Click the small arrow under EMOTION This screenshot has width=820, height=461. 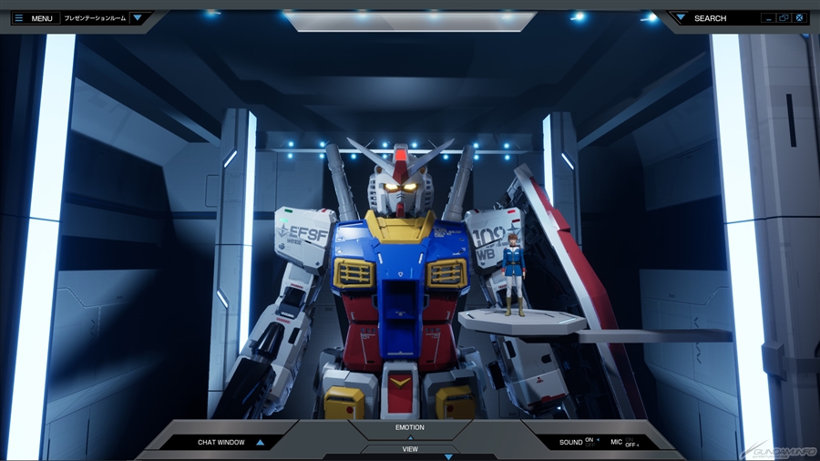click(409, 437)
